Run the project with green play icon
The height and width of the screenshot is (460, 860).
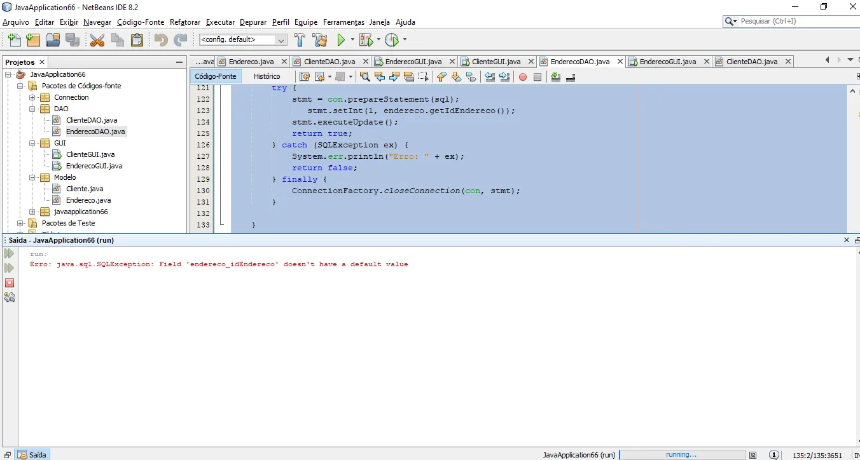pos(342,40)
